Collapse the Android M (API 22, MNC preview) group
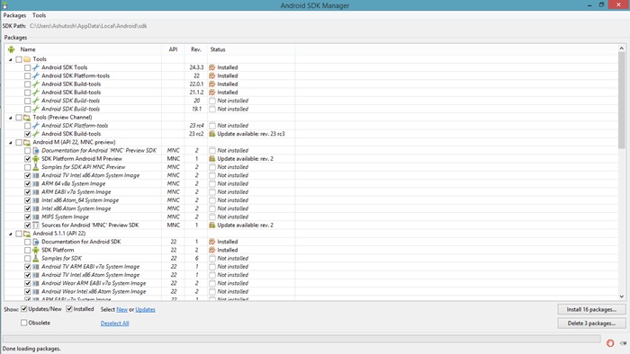 click(11, 143)
